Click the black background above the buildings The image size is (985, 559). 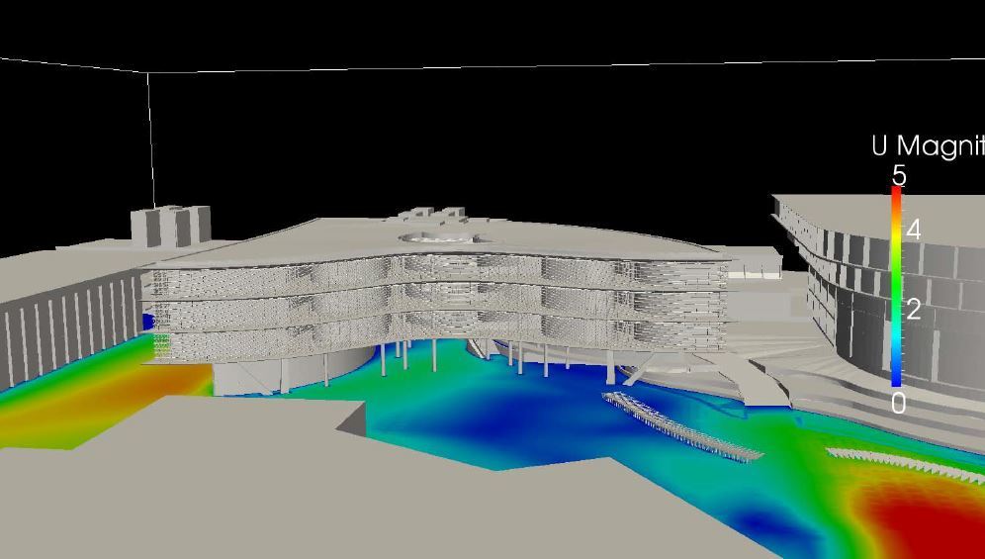(494, 129)
